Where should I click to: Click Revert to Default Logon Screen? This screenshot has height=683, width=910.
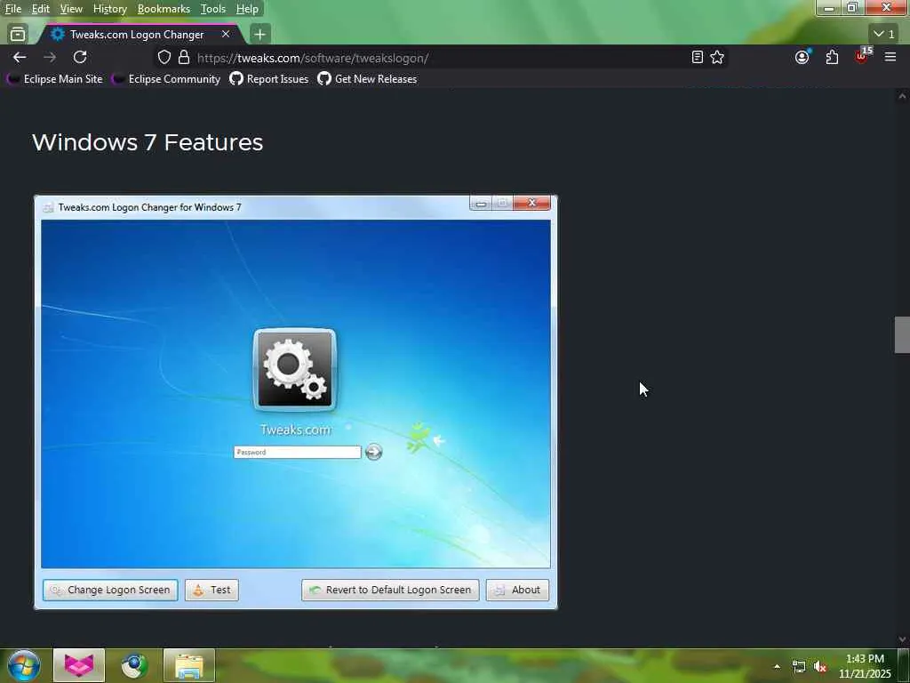(x=391, y=591)
